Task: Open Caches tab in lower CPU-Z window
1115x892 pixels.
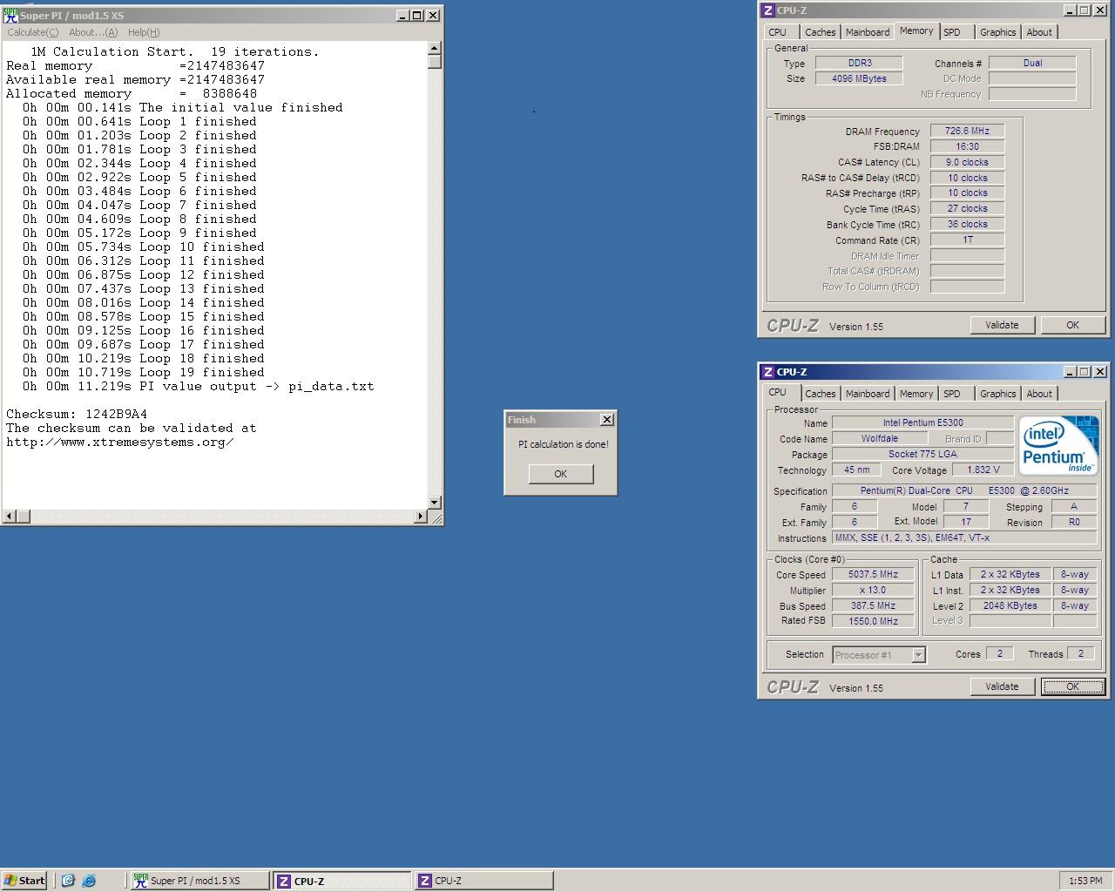Action: tap(820, 394)
